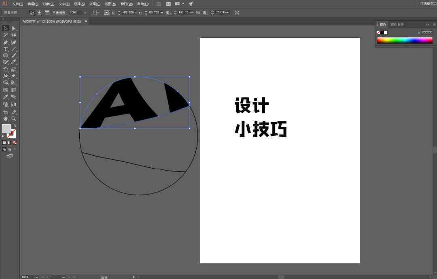The image size is (437, 279).
Task: Switch to Draw Normal mode
Action: coord(4,150)
